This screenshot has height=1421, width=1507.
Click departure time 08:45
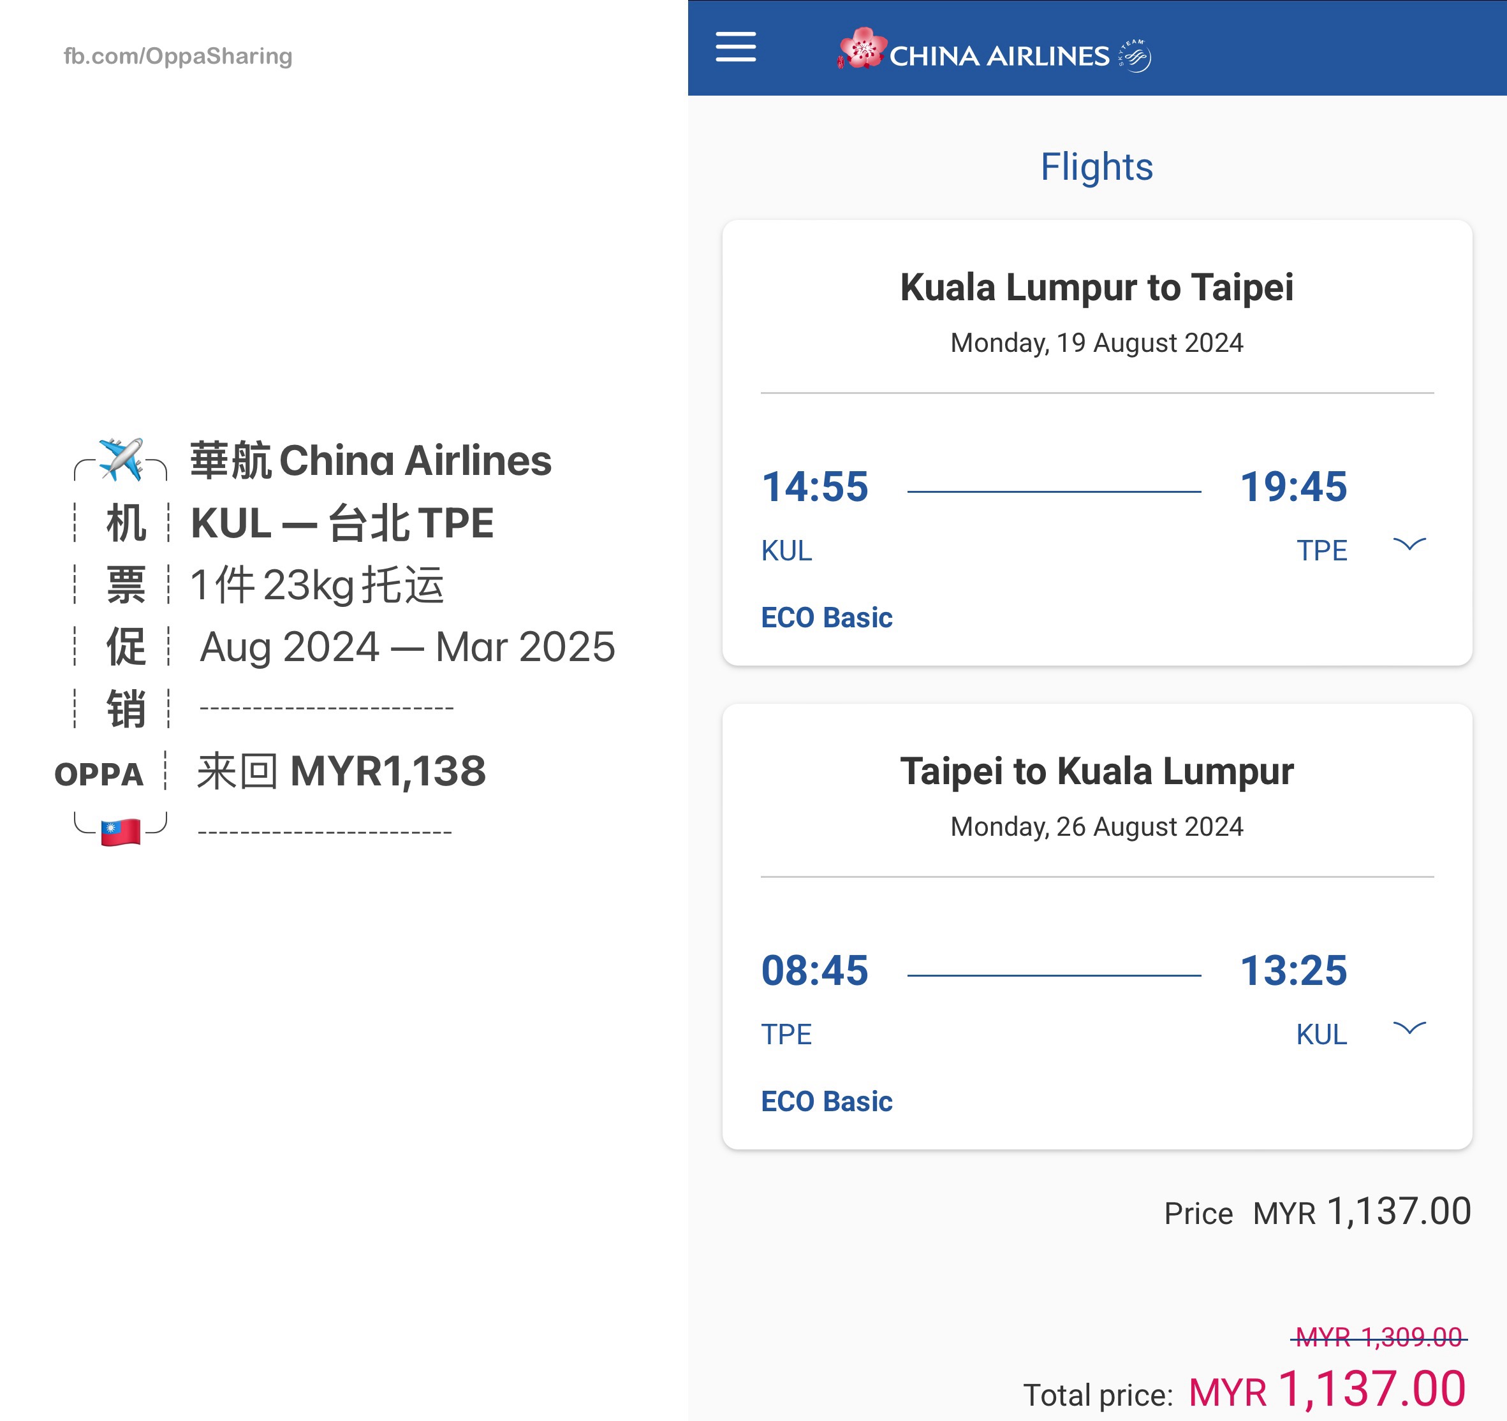coord(815,970)
